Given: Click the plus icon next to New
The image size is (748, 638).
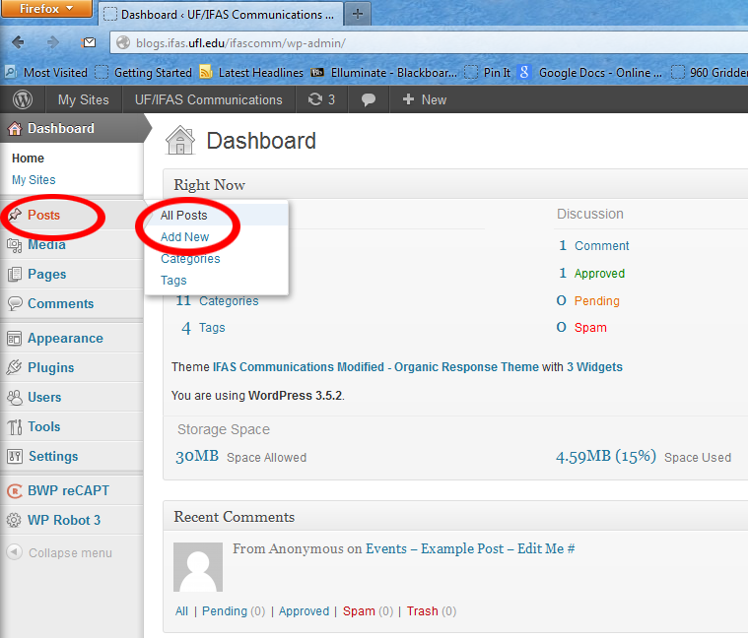Looking at the screenshot, I should [x=408, y=99].
